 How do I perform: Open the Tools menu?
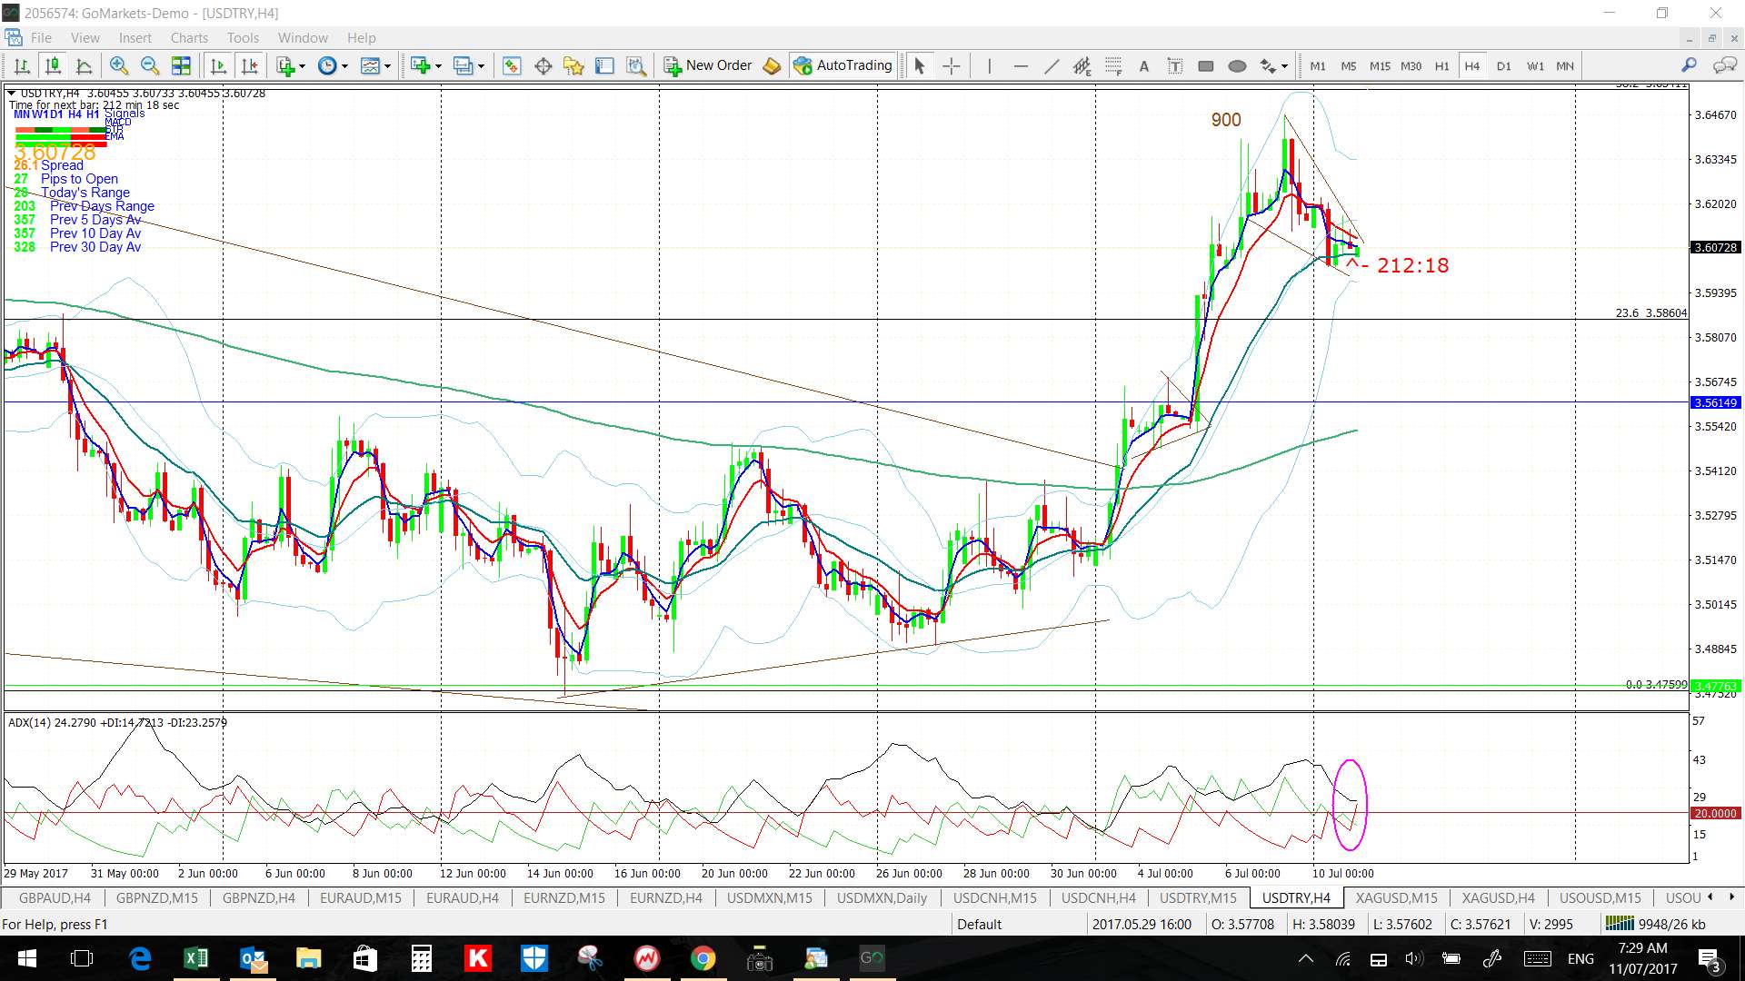[x=243, y=37]
